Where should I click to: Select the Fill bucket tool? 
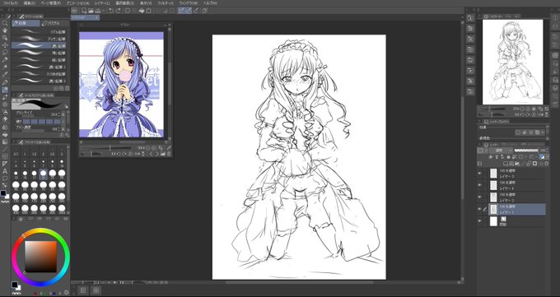[x=5, y=135]
